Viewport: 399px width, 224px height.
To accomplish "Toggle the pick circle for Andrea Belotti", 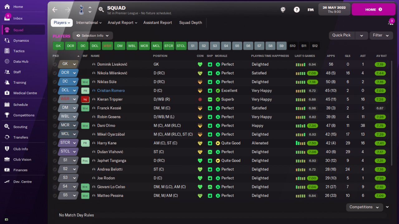I will tap(55, 170).
